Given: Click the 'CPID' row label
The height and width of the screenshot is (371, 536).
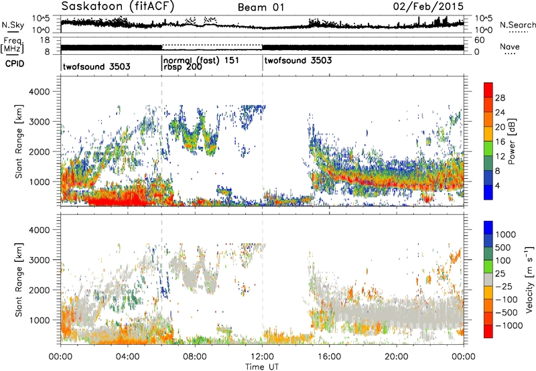Looking at the screenshot, I should click(15, 64).
